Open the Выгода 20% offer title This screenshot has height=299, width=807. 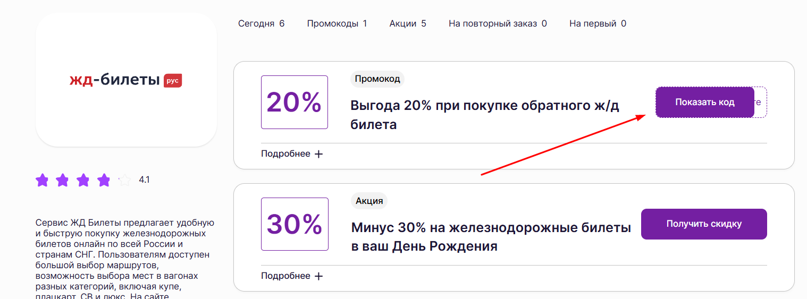[484, 115]
